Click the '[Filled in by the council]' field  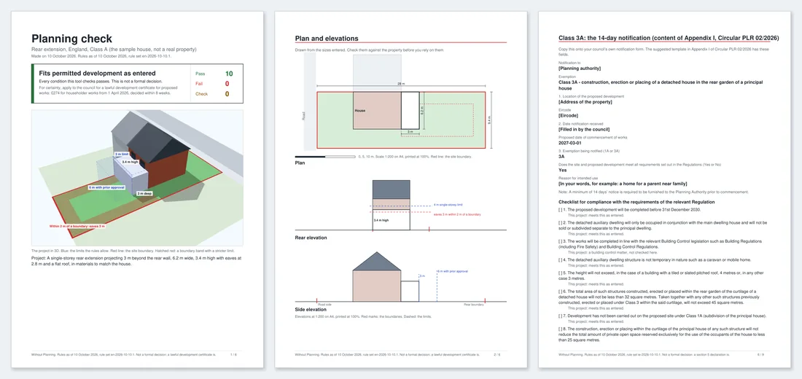pos(584,130)
